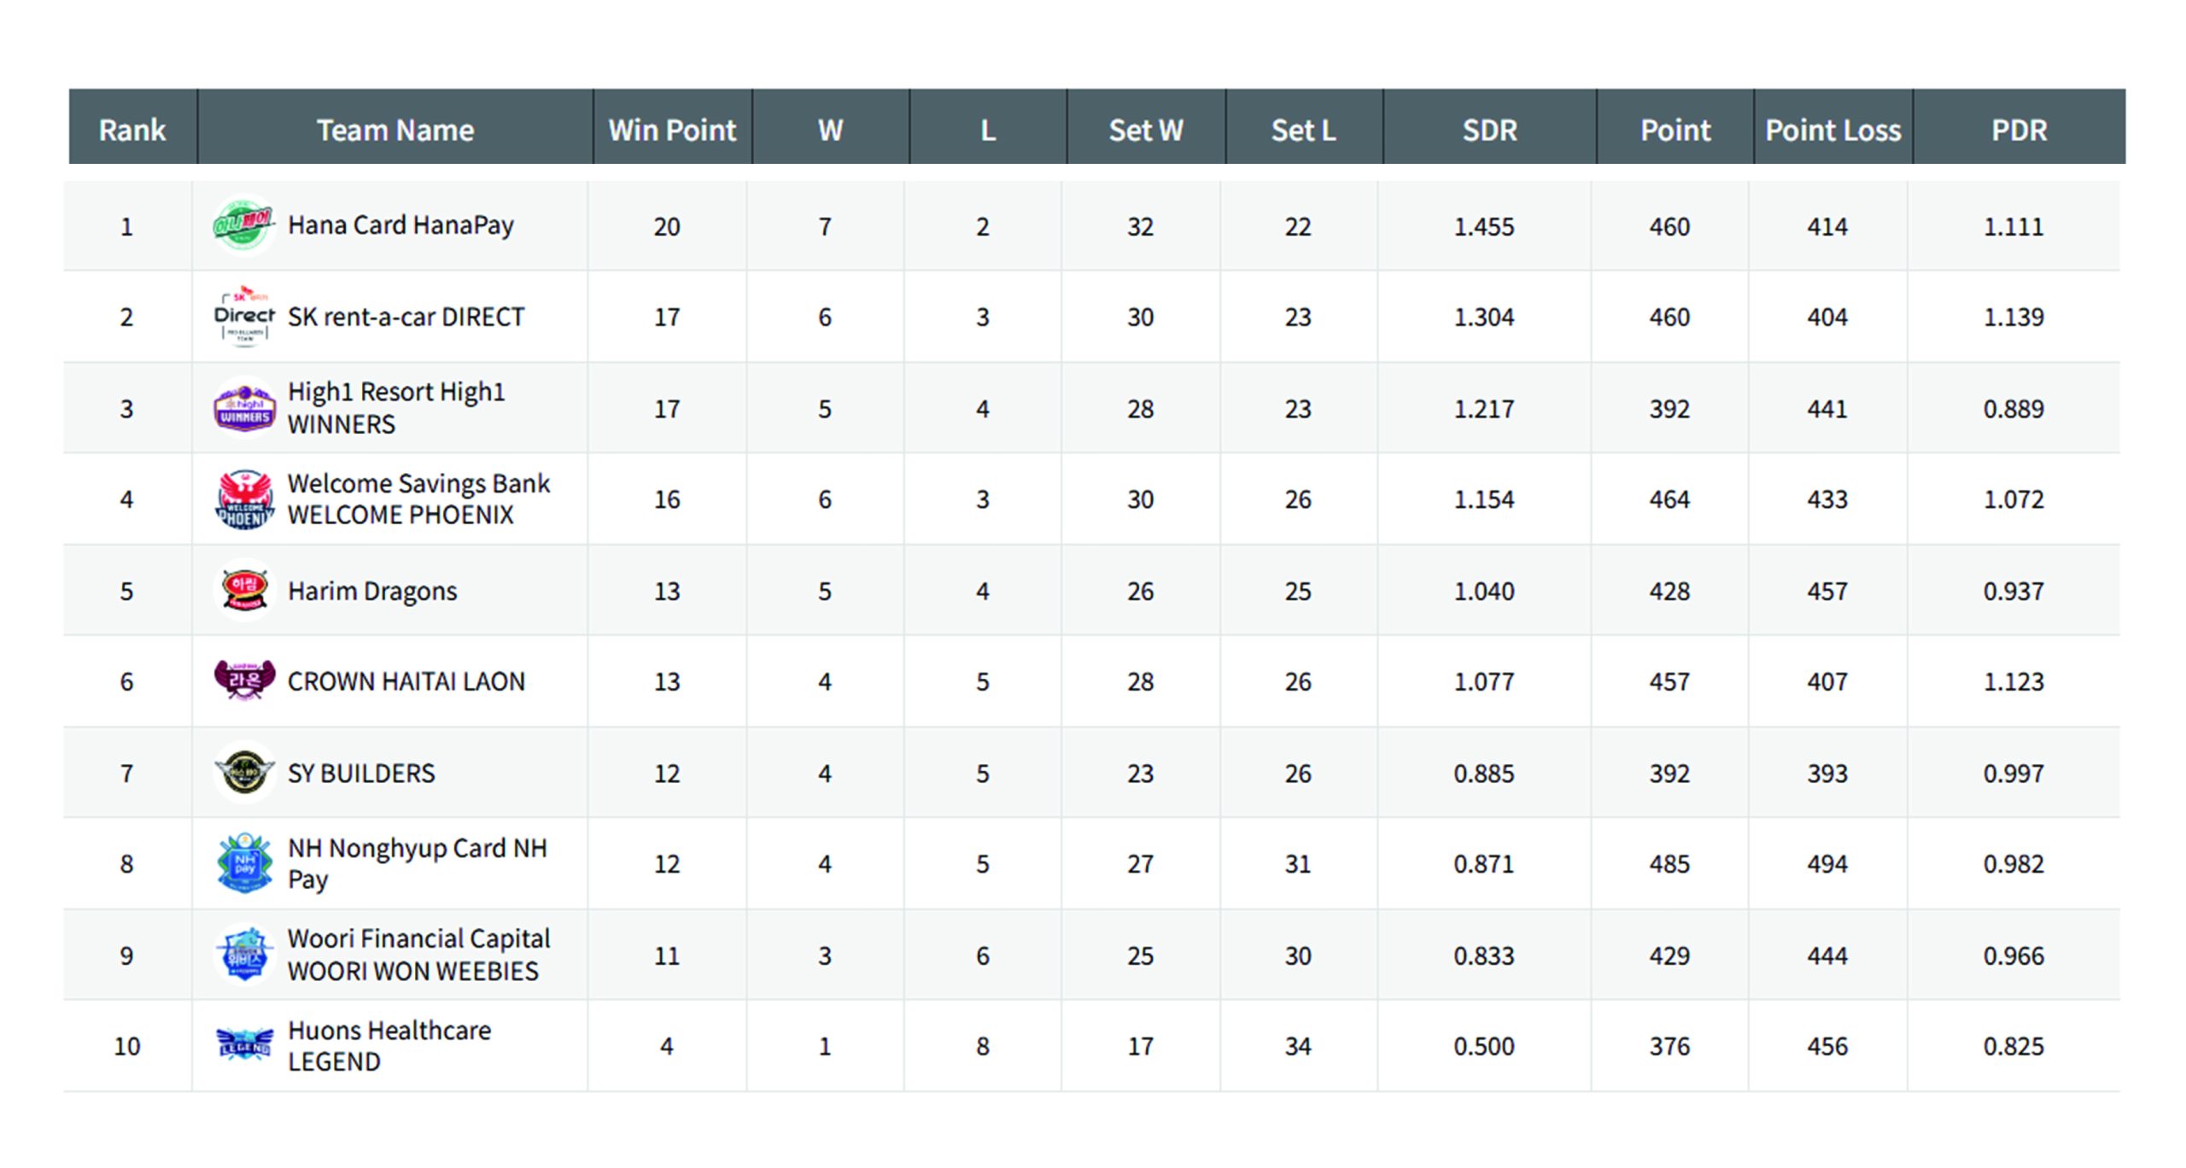The height and width of the screenshot is (1168, 2186).
Task: Open the CROWN HAITAI LAON team name
Action: click(406, 681)
